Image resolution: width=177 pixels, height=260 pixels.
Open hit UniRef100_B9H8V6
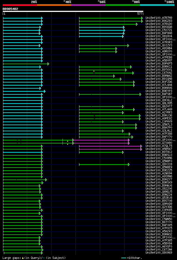[x=159, y=88]
